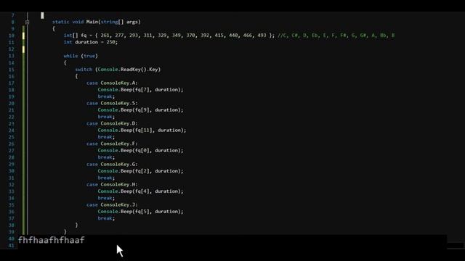Click 'case ConsoleKey.D:' line
This screenshot has height=261, width=465.
[x=112, y=123]
